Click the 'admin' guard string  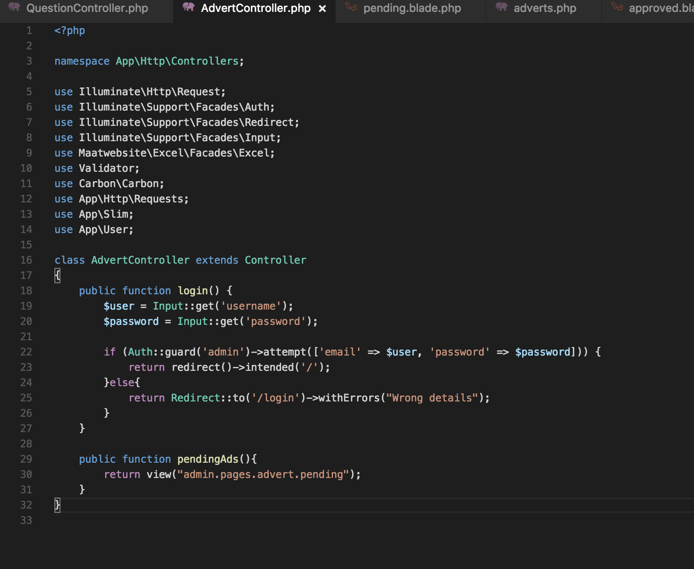[223, 352]
